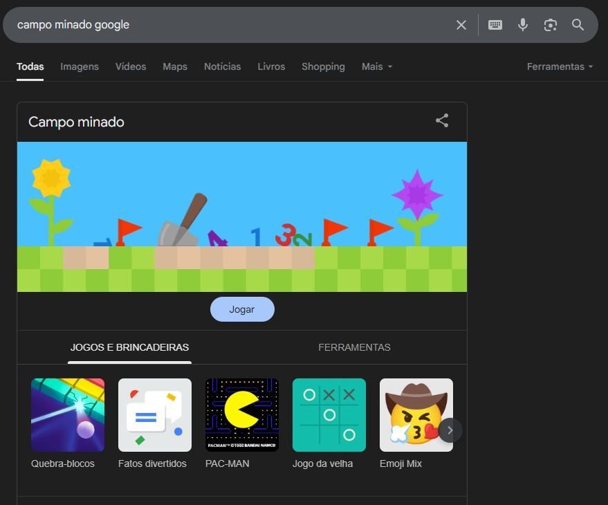Clear the search box with X icon
The width and height of the screenshot is (608, 505).
pos(461,25)
